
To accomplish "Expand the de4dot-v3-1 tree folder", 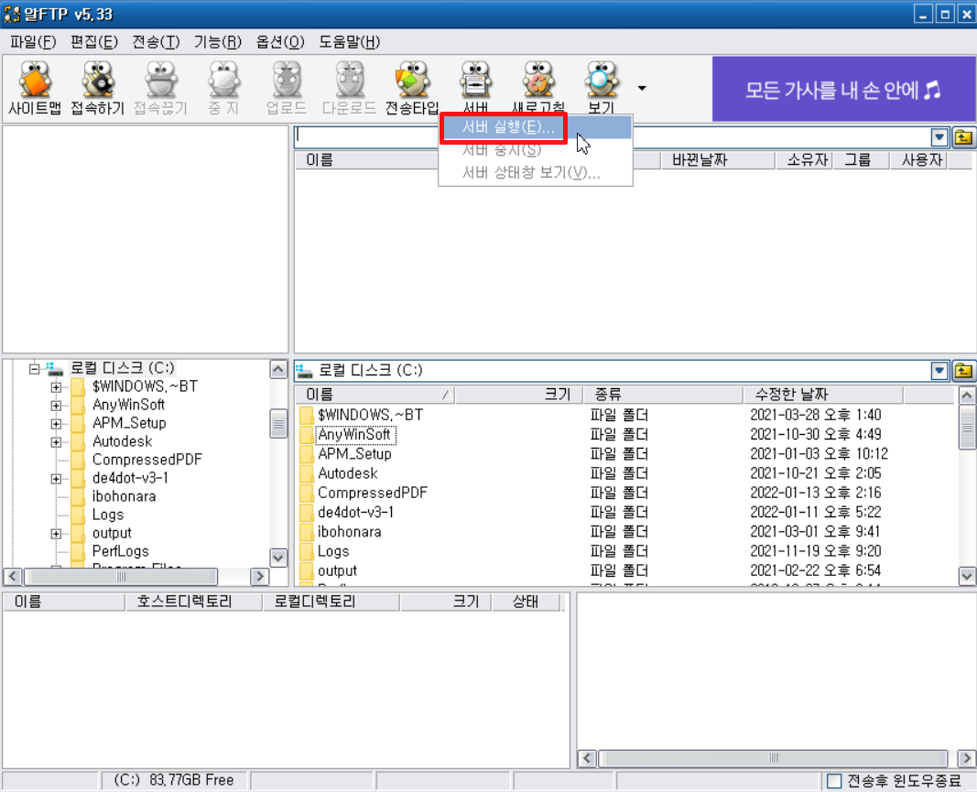I will point(56,479).
